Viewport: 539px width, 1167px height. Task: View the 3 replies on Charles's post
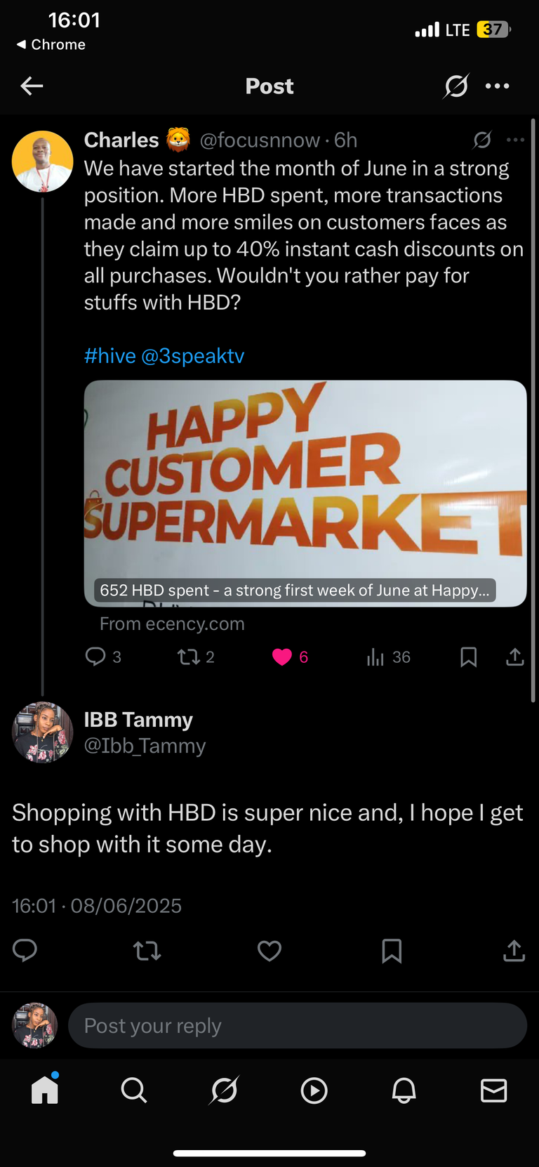[102, 657]
